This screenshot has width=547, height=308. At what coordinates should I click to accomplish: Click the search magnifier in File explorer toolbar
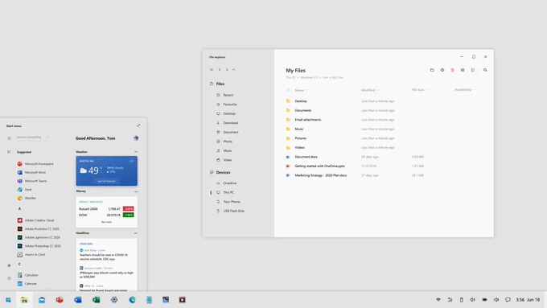485,70
